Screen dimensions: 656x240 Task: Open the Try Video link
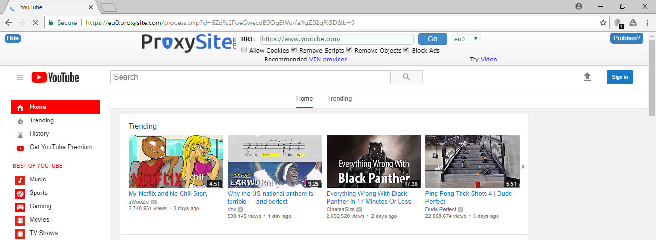[x=488, y=59]
